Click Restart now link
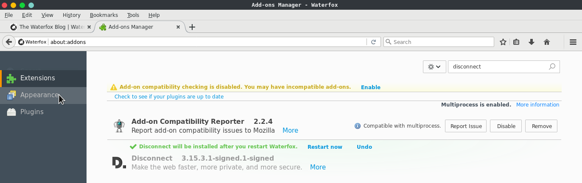This screenshot has width=582, height=183. (x=325, y=147)
